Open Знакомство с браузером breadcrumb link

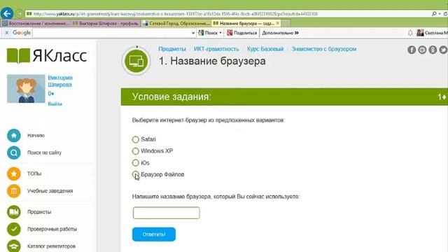[x=323, y=49]
